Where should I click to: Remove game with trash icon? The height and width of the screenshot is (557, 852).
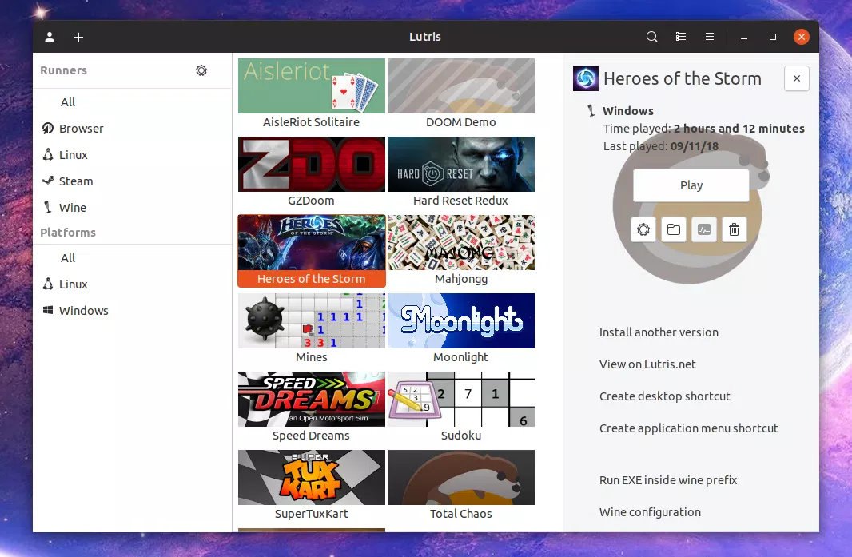(x=734, y=229)
